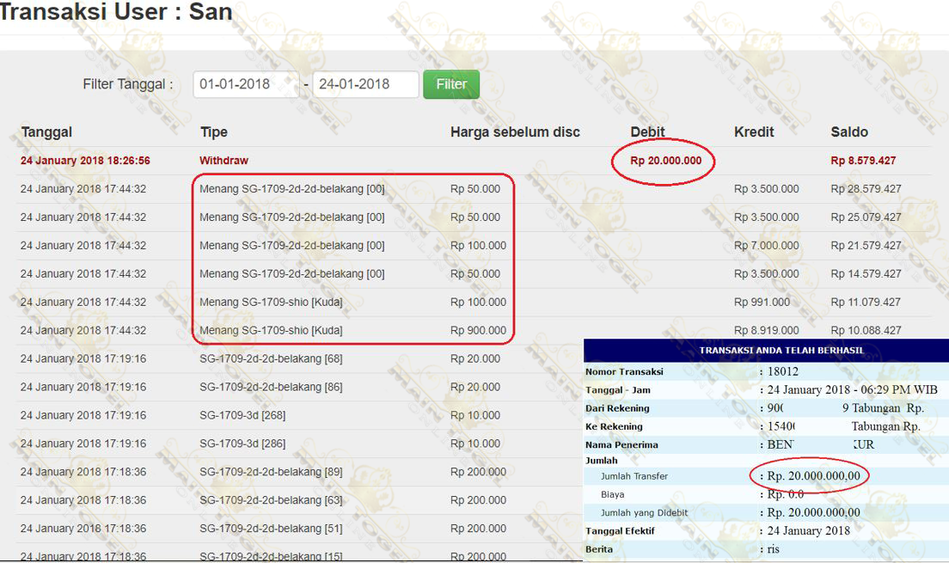Select the Withdraw transaction type entry

tap(223, 161)
